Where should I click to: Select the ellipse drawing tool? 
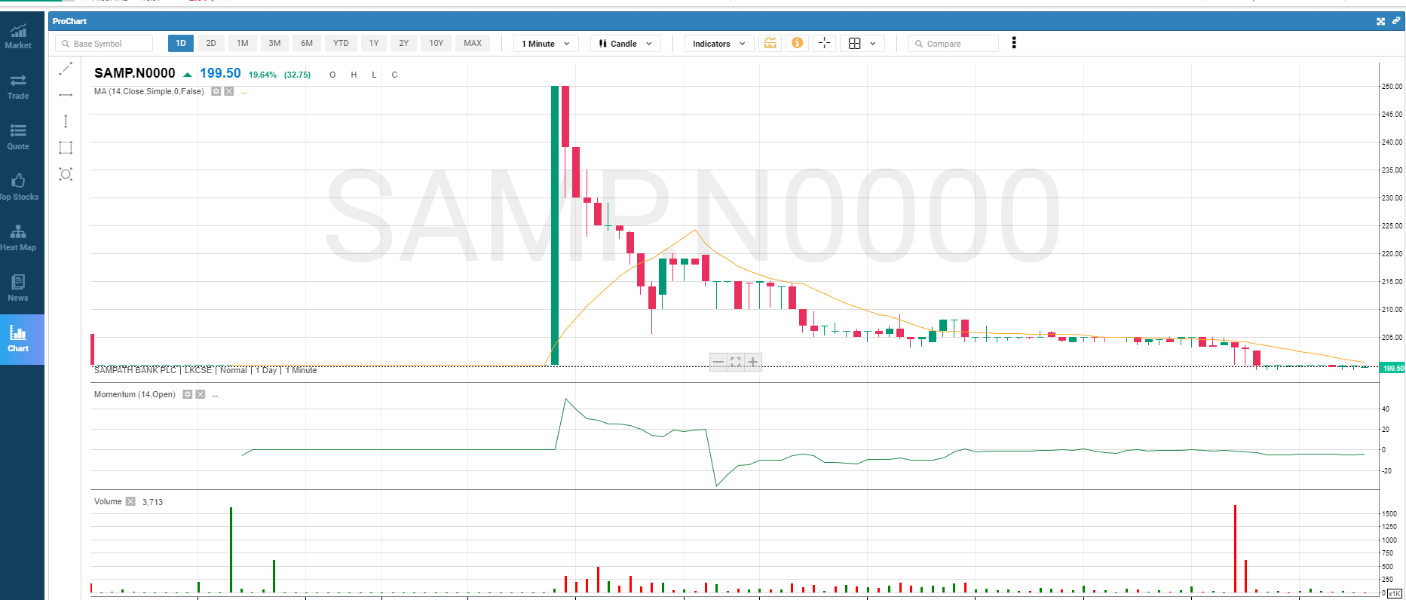[x=66, y=174]
